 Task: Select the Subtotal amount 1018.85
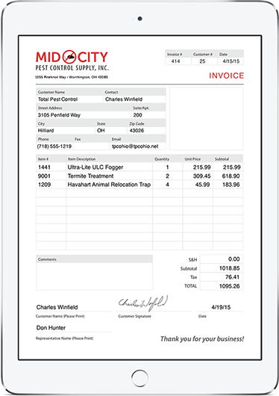(x=222, y=268)
